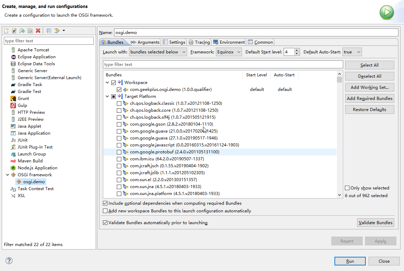Open the help question mark icon
The image size is (404, 271).
pos(9,261)
